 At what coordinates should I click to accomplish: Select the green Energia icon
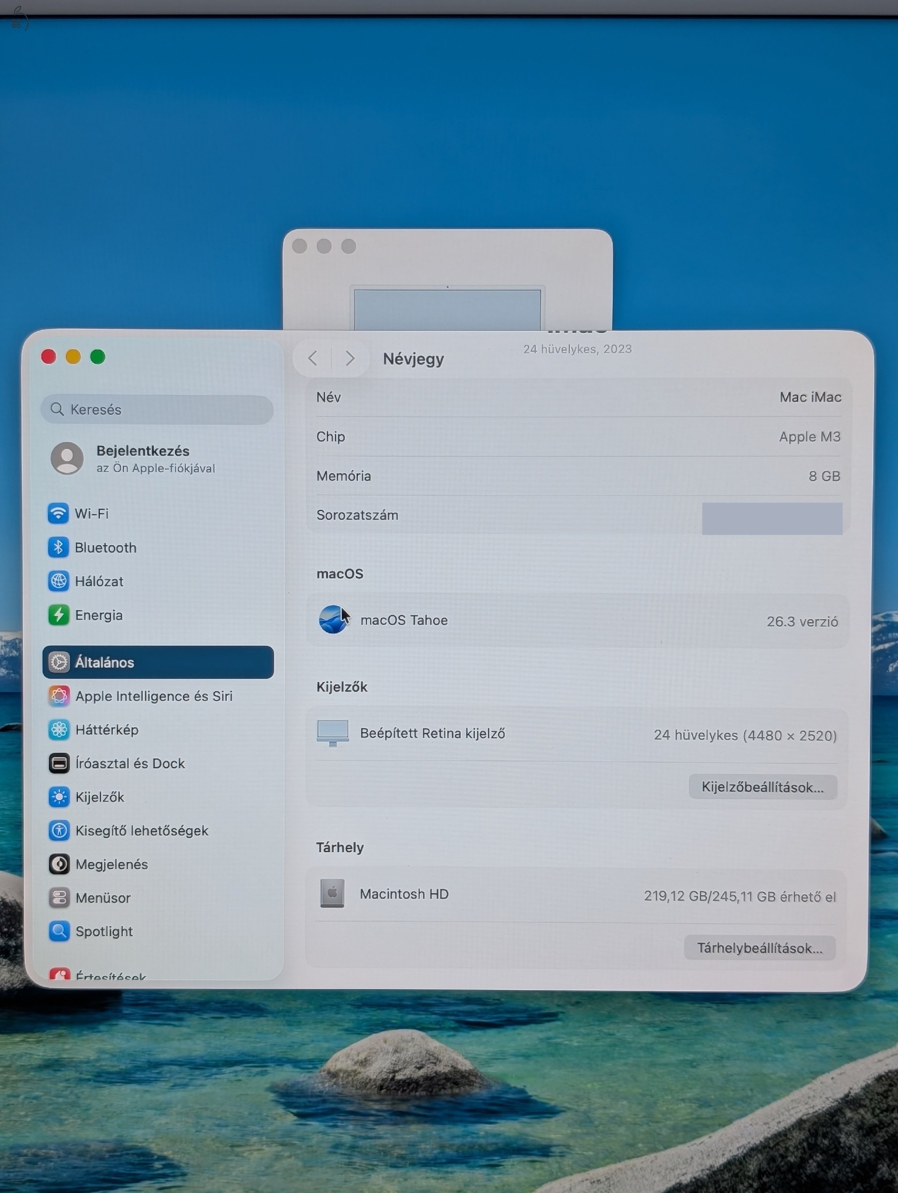(x=58, y=615)
